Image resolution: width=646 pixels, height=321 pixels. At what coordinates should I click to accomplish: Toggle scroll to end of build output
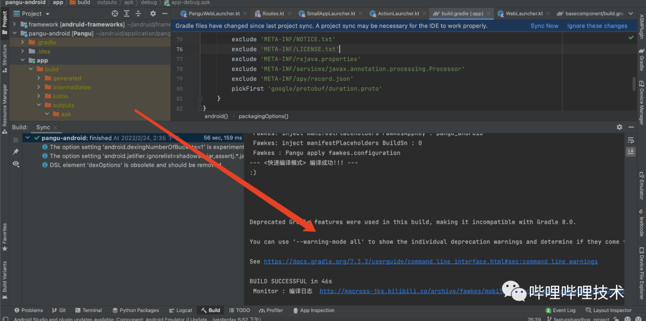630,152
